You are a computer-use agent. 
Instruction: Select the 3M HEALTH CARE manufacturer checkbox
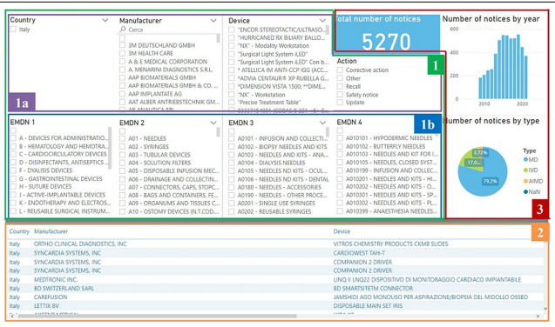[123, 53]
